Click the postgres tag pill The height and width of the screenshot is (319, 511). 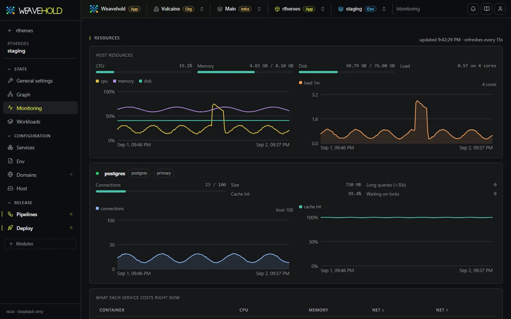pyautogui.click(x=139, y=173)
